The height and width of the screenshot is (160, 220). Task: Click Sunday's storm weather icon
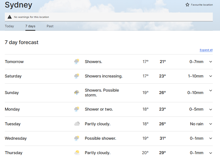77,92
